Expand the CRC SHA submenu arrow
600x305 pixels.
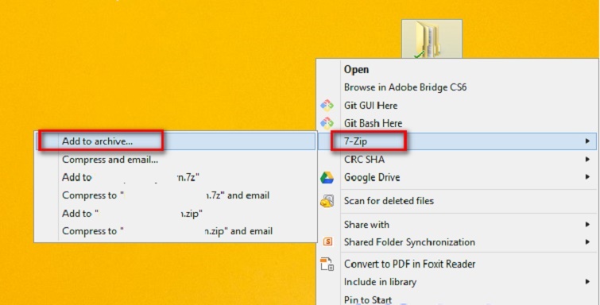587,159
